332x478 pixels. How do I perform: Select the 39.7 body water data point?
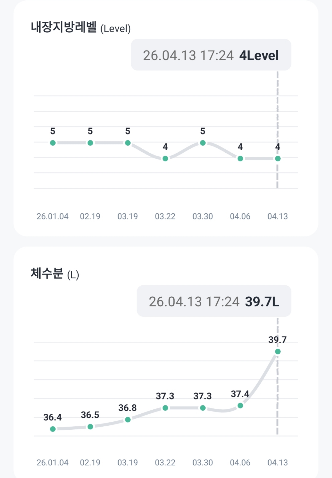pyautogui.click(x=278, y=351)
